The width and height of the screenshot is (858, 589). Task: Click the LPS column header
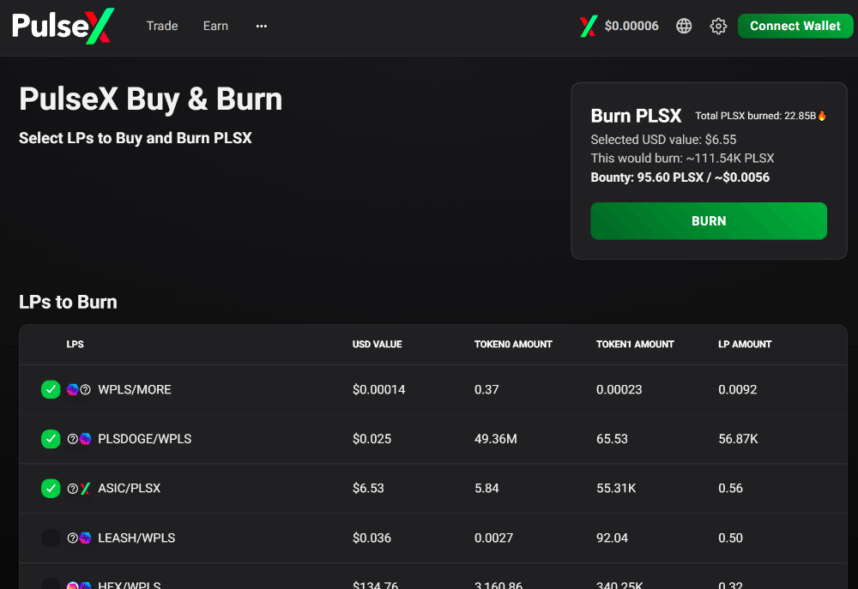tap(75, 344)
